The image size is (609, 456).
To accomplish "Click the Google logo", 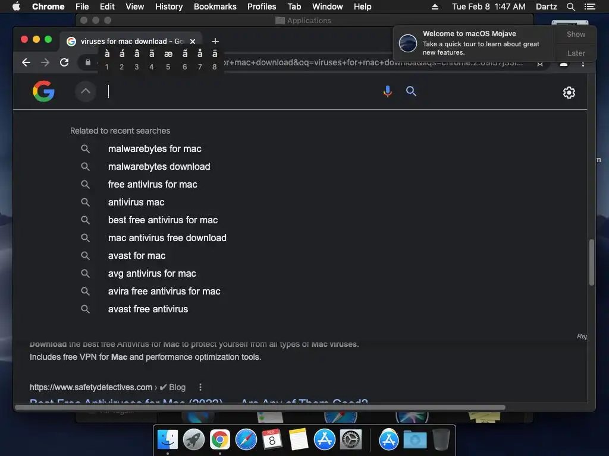I will tap(43, 91).
